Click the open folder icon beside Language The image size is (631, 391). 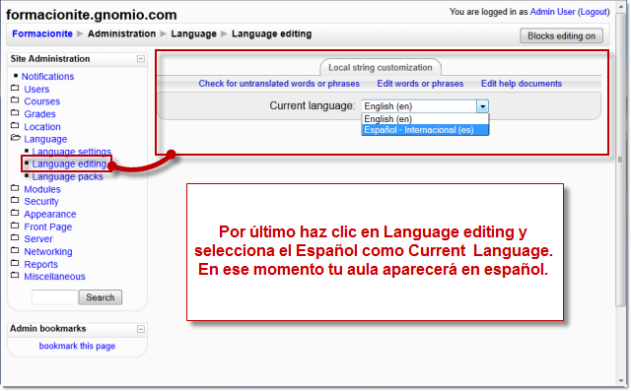pos(16,138)
